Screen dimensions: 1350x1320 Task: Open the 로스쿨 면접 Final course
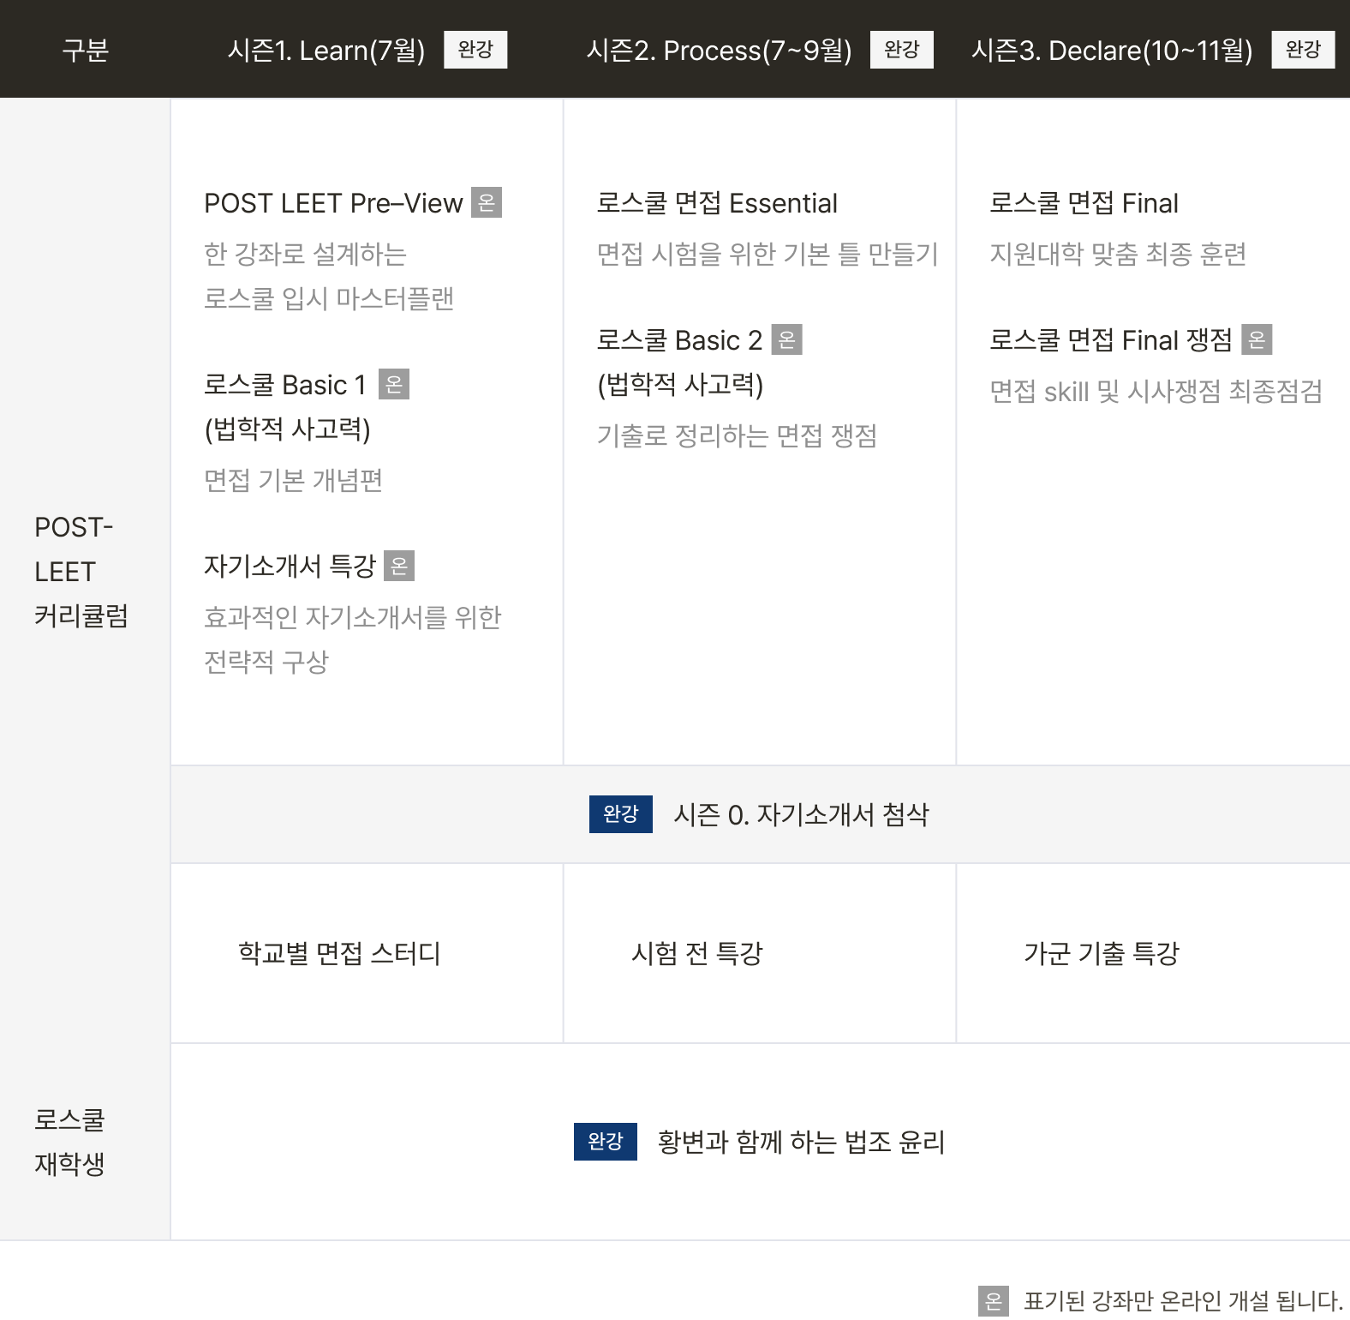1084,204
